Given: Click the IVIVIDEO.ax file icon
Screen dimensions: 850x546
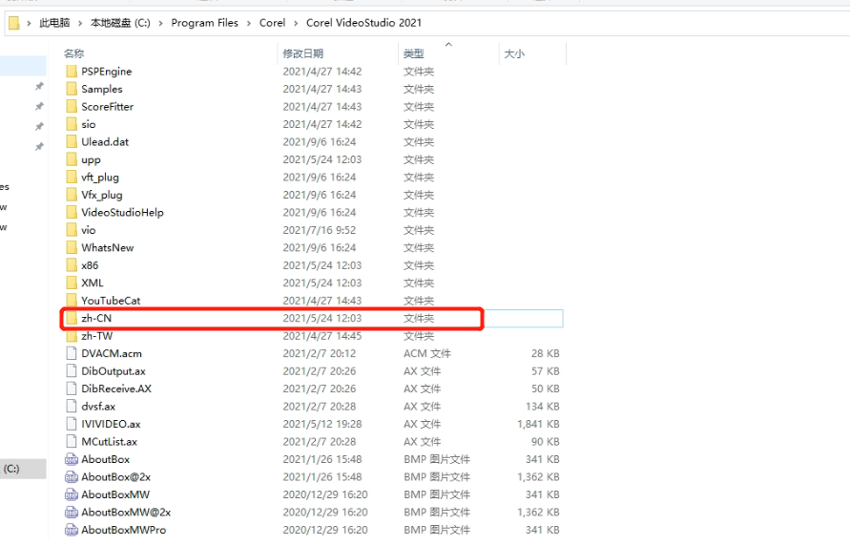Looking at the screenshot, I should click(x=72, y=425).
